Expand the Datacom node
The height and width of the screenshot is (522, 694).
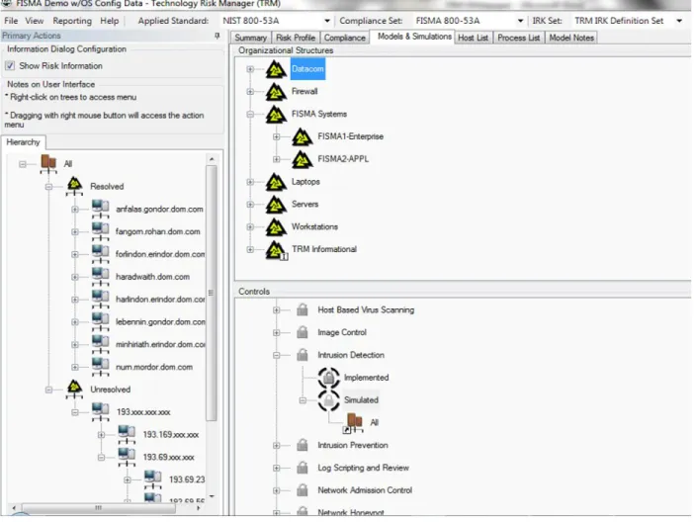click(250, 69)
